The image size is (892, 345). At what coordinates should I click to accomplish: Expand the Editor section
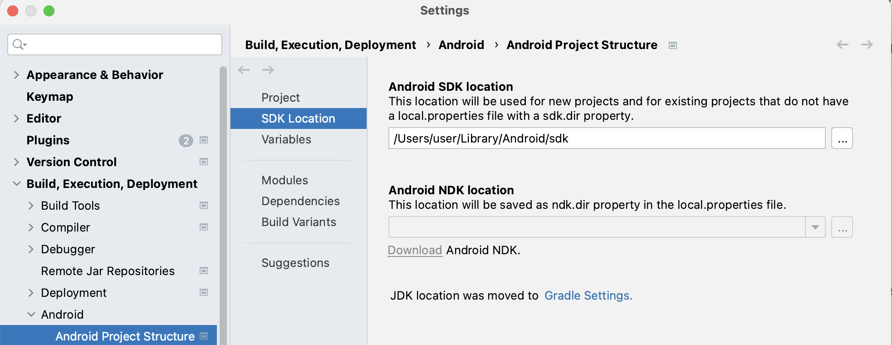point(16,118)
